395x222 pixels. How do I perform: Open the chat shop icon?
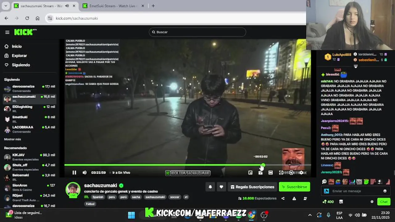point(341,202)
